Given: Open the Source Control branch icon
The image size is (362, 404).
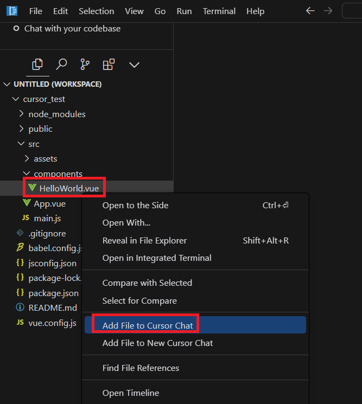Looking at the screenshot, I should pyautogui.click(x=85, y=65).
